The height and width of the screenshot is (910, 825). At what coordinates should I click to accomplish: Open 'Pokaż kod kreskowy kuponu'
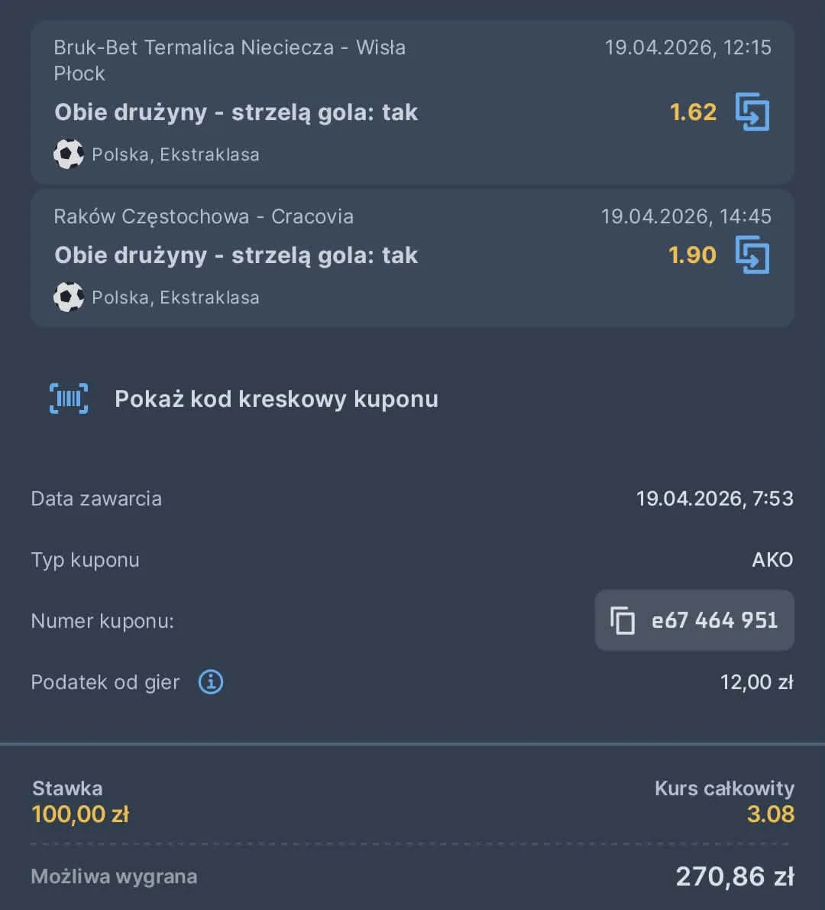pos(276,398)
